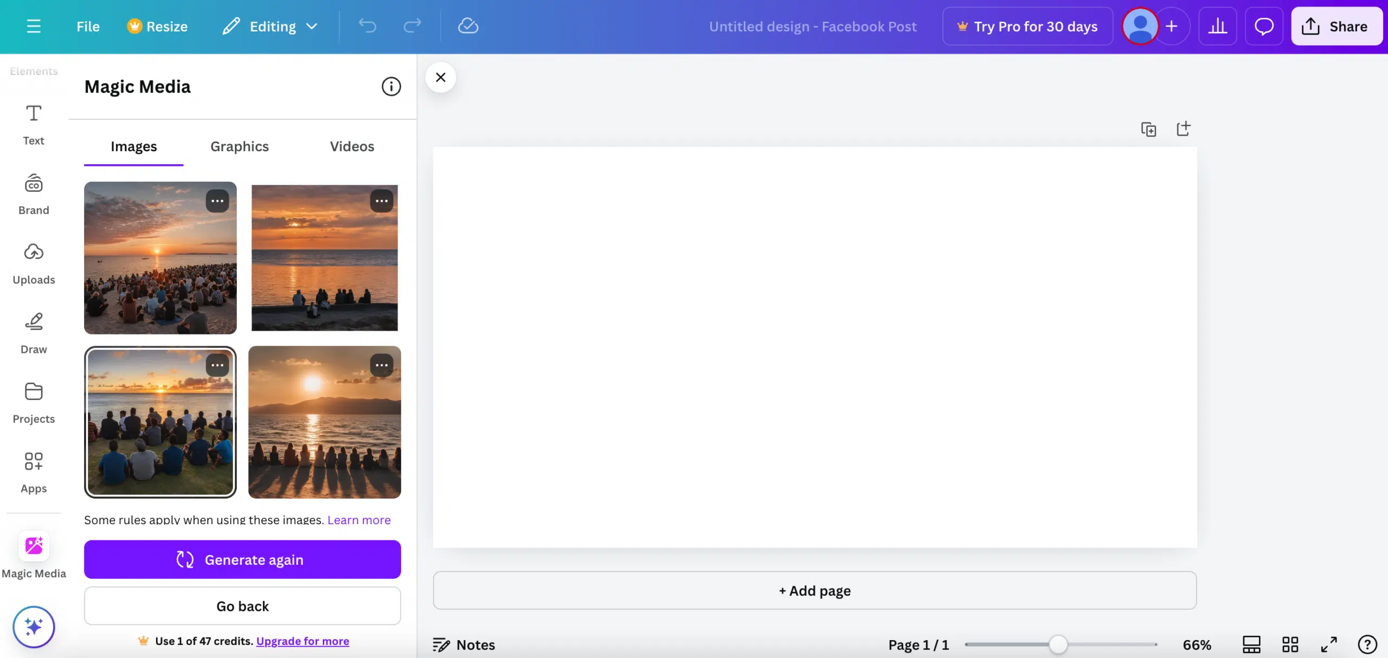
Task: Open the grid view icon
Action: pyautogui.click(x=1290, y=644)
